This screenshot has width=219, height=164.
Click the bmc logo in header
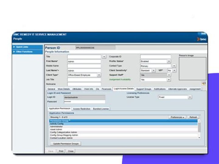pyautogui.click(x=202, y=39)
